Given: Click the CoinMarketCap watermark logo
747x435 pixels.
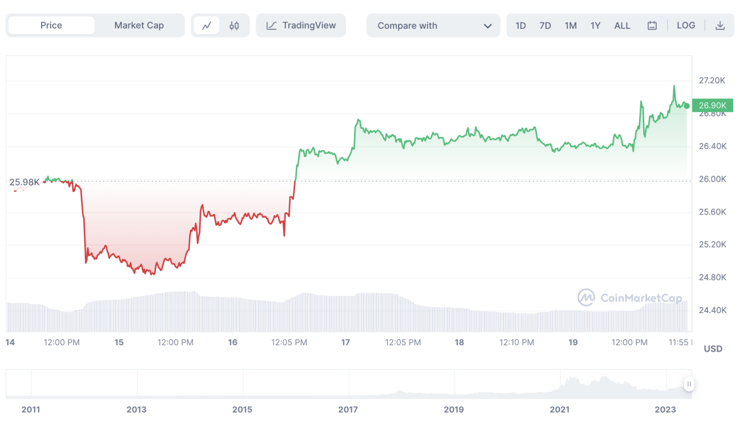Looking at the screenshot, I should (586, 298).
